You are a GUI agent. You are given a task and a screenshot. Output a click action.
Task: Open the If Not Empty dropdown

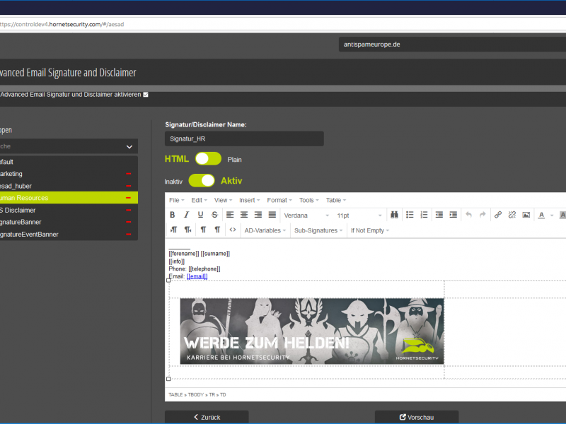pyautogui.click(x=370, y=230)
